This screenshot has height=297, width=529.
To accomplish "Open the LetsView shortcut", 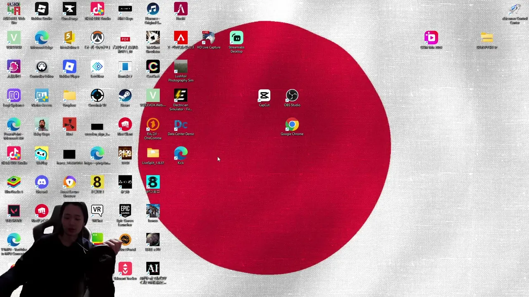I will (x=97, y=67).
